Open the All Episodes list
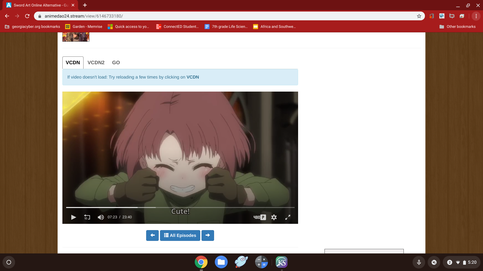483x271 pixels. (x=180, y=235)
